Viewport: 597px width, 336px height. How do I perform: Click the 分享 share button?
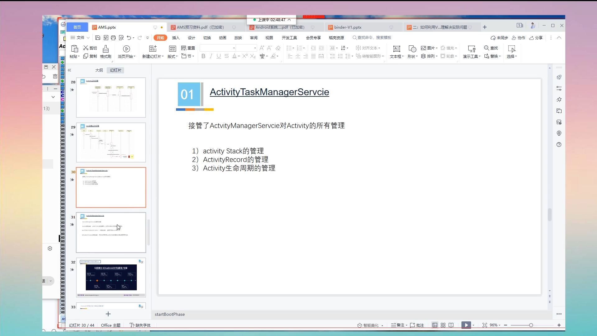coord(536,38)
